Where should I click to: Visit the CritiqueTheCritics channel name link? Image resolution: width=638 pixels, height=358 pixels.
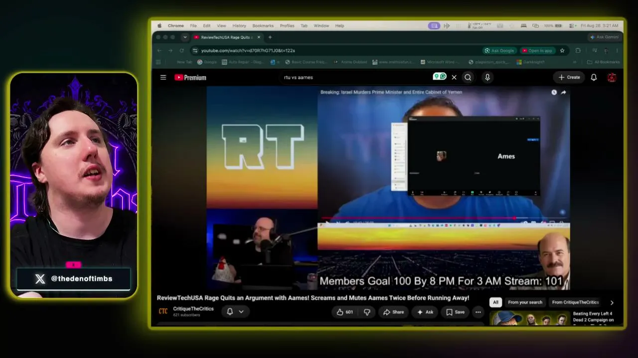point(193,309)
